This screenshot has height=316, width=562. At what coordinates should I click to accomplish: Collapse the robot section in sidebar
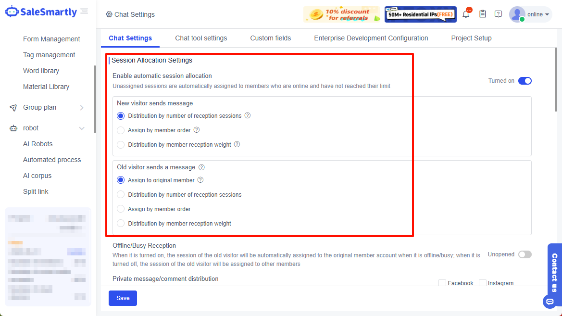pos(82,128)
